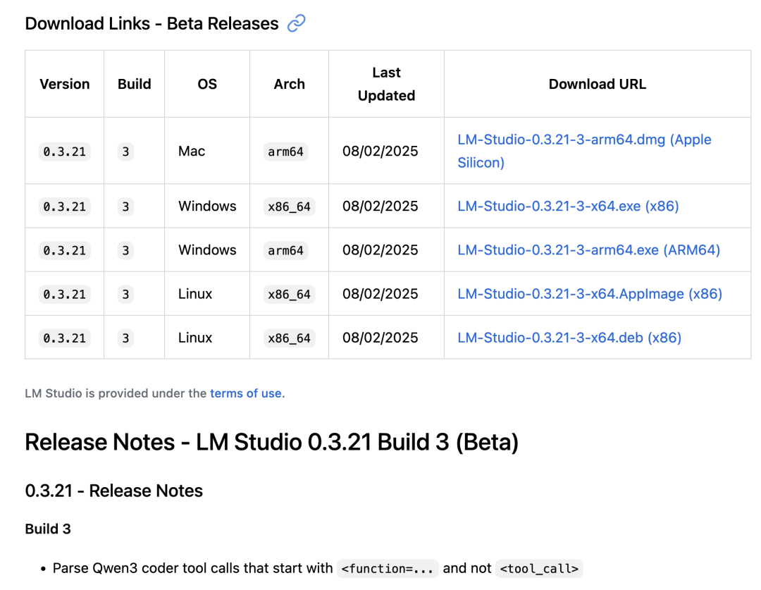Download LM-Studio-0.3.21-3-arm64.exe (ARM64) installer
Viewport: 761px width, 590px height.
click(x=588, y=250)
